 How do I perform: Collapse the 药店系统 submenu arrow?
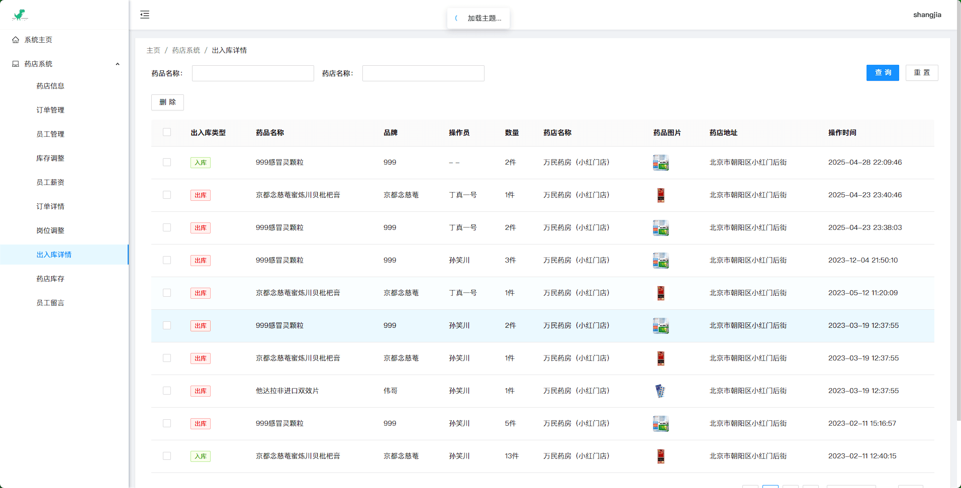coord(118,64)
